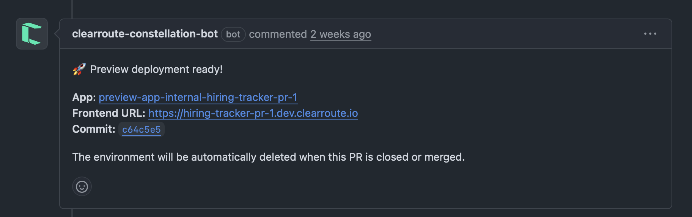The width and height of the screenshot is (692, 217).
Task: Open the "2 weeks ago" timestamp permalink
Action: pyautogui.click(x=340, y=34)
